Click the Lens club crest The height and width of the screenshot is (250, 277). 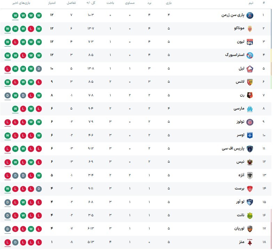coord(250,82)
